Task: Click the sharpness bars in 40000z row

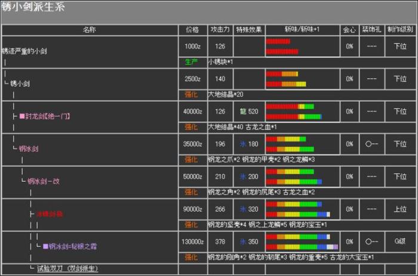Action: [294, 112]
